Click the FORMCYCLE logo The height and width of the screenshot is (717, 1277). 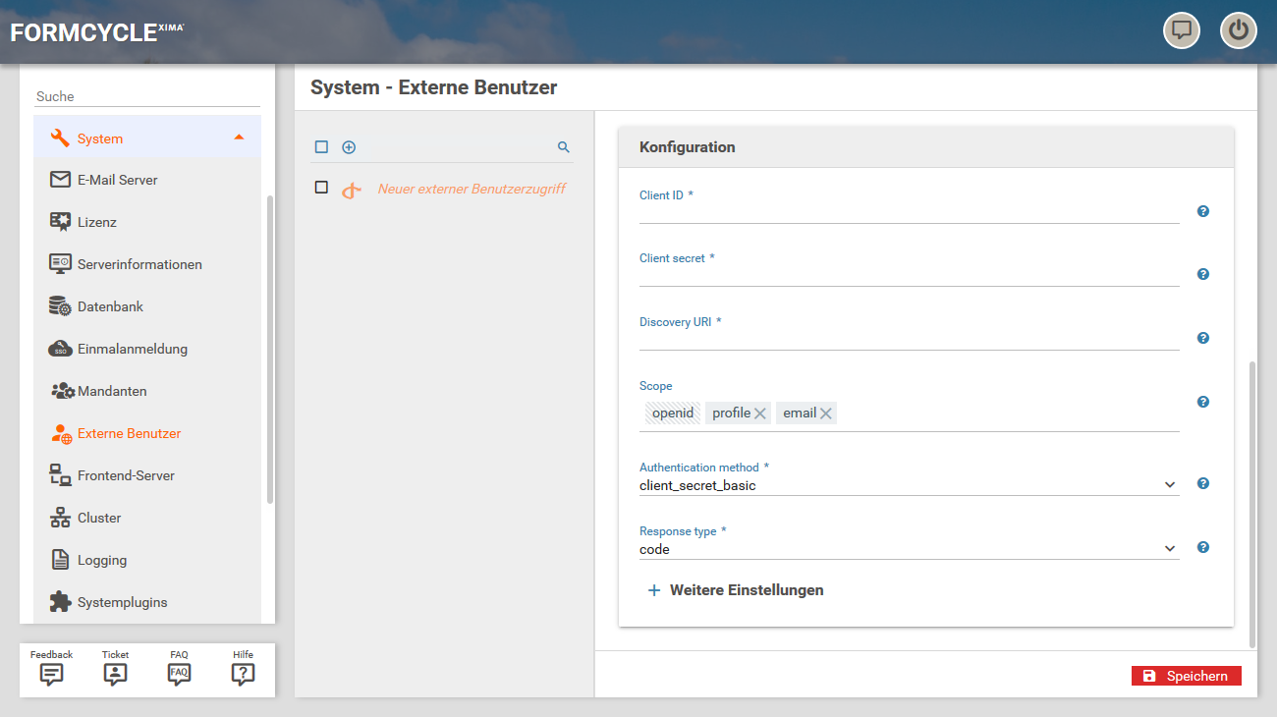click(x=96, y=32)
